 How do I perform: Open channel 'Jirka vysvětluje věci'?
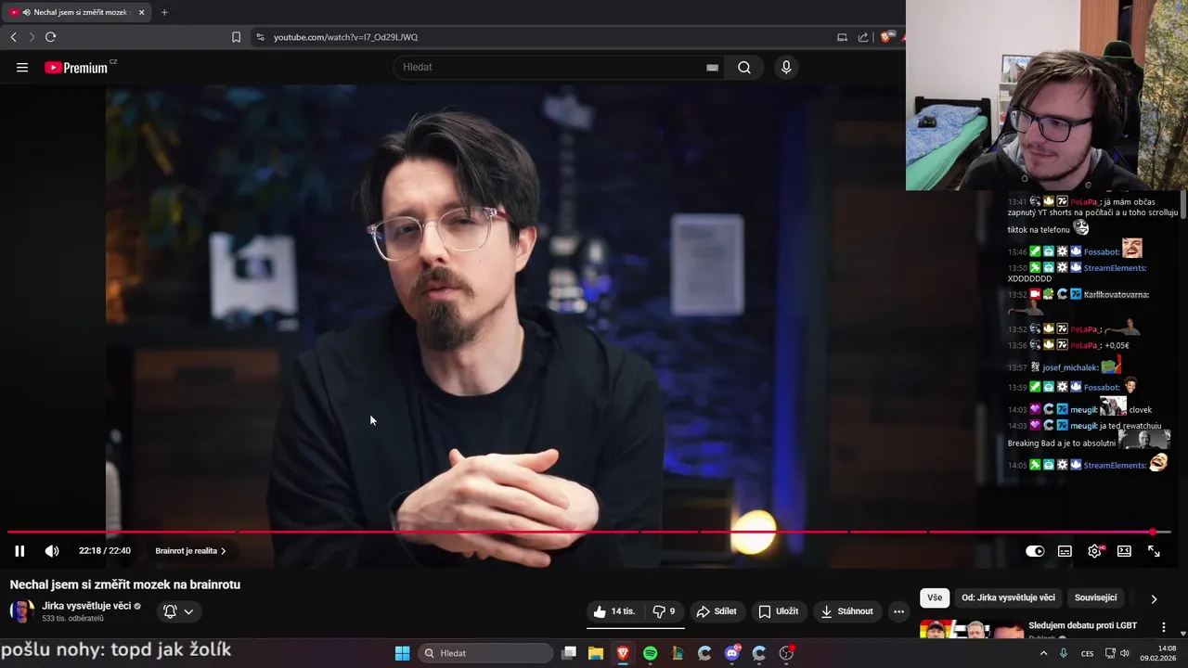(86, 606)
